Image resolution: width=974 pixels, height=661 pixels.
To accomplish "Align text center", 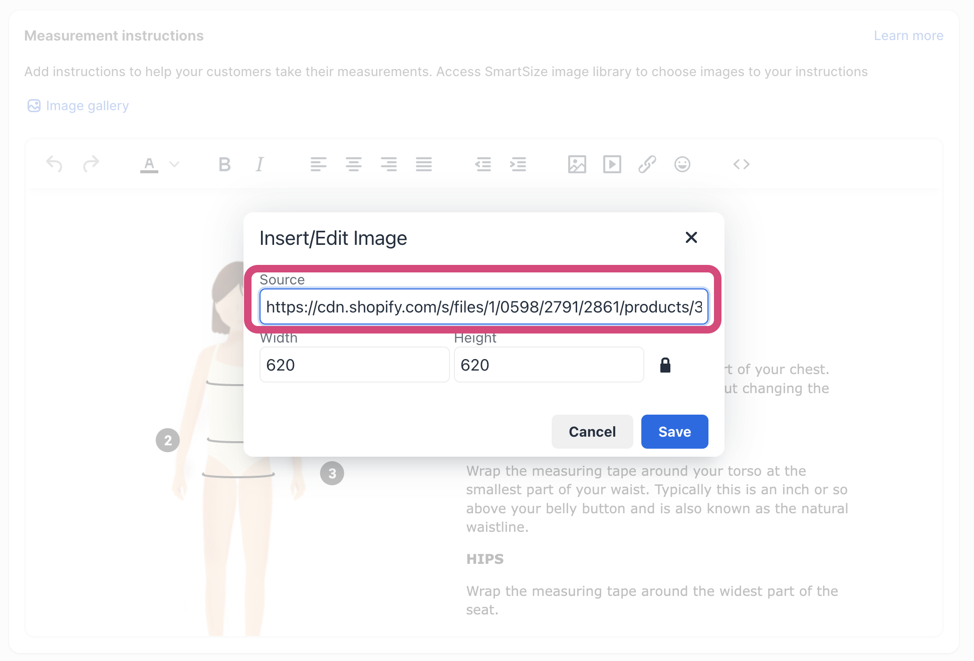I will click(353, 164).
